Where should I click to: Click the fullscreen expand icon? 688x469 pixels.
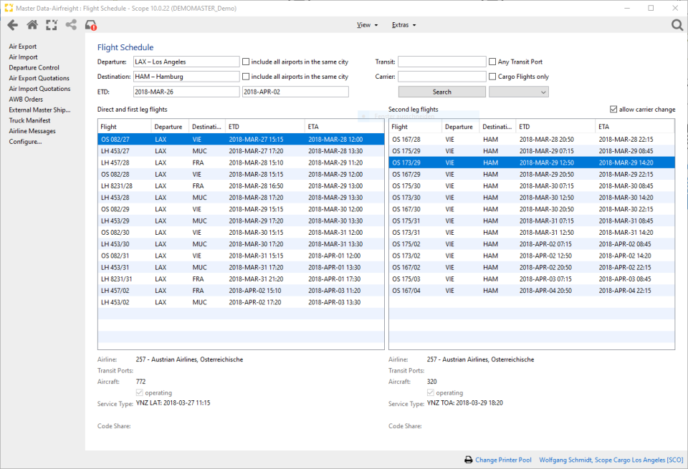[51, 24]
